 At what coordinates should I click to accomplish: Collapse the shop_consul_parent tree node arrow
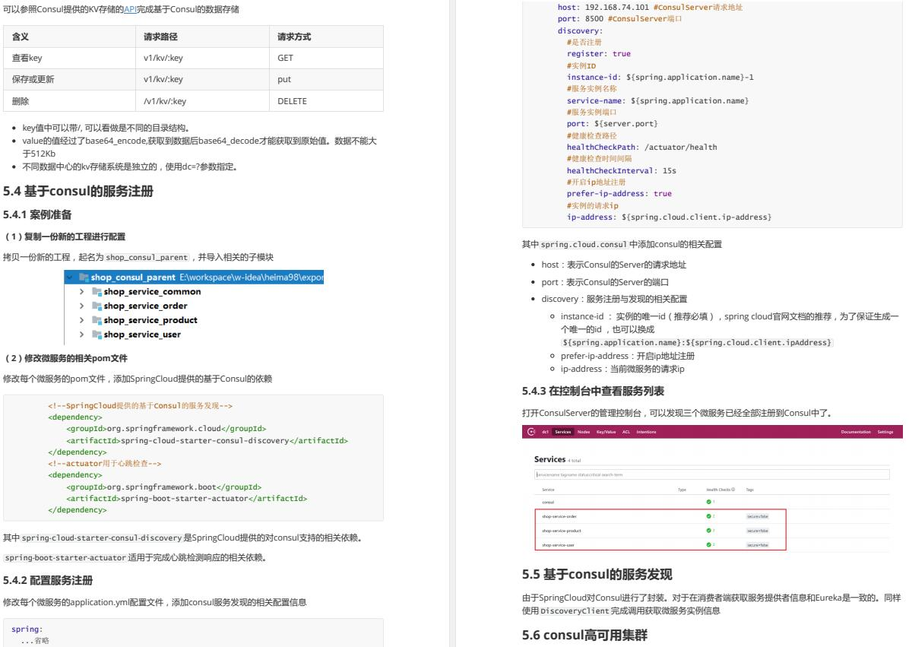point(70,277)
